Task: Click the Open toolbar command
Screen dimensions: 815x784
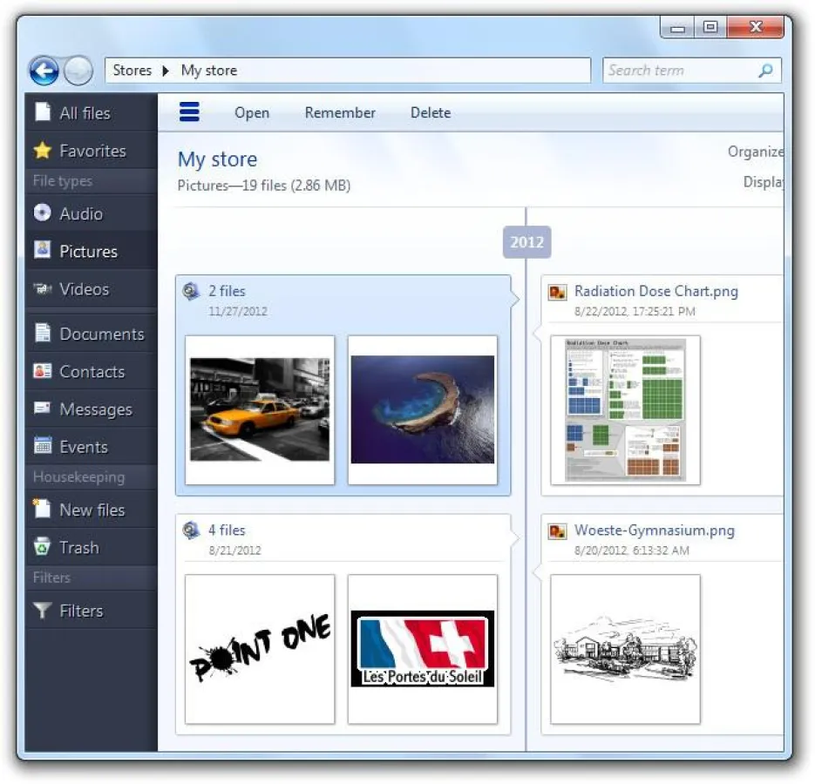Action: coord(252,112)
